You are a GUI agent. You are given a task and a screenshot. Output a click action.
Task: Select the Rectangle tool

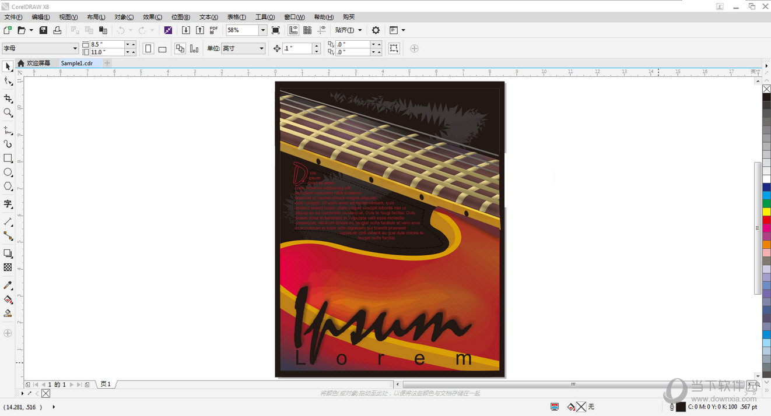[8, 158]
